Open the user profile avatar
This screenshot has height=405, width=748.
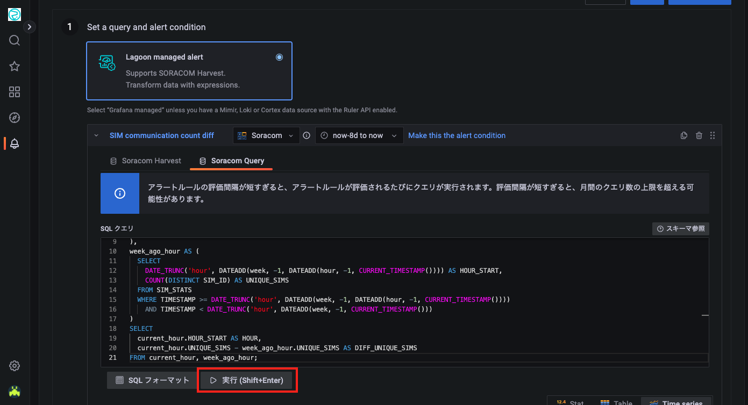(x=15, y=391)
